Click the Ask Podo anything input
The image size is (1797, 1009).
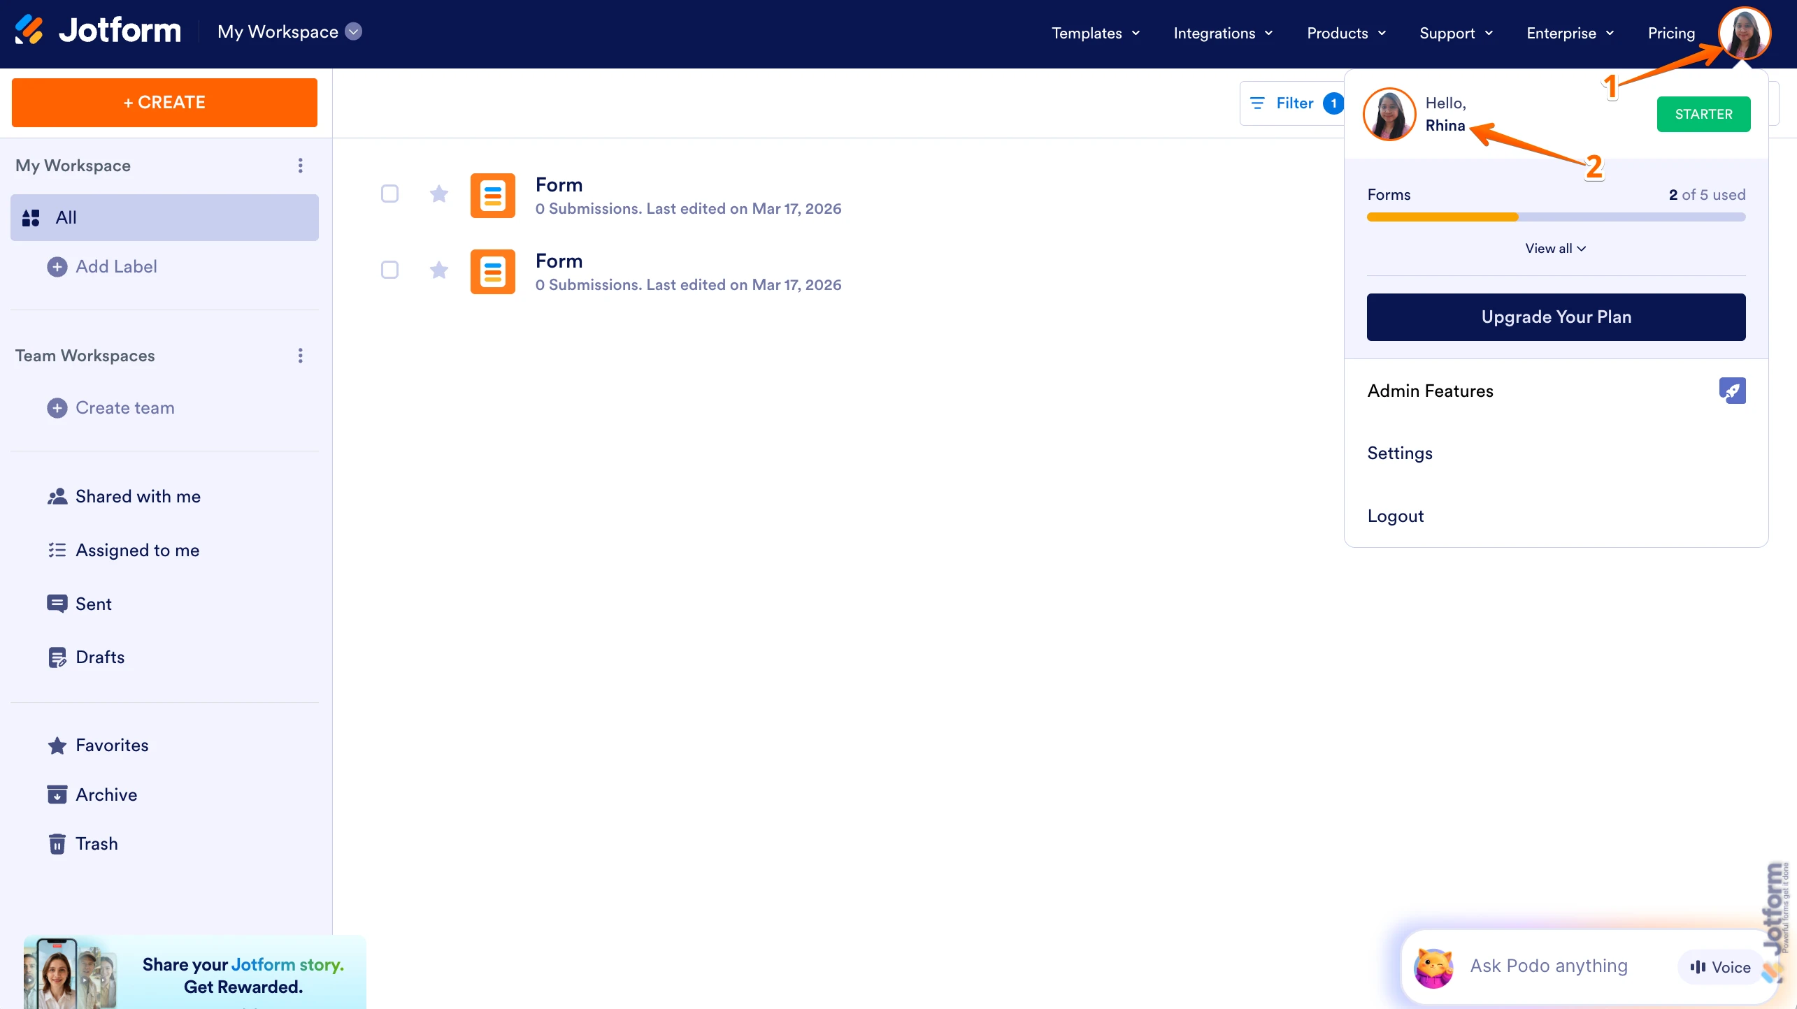(1549, 966)
